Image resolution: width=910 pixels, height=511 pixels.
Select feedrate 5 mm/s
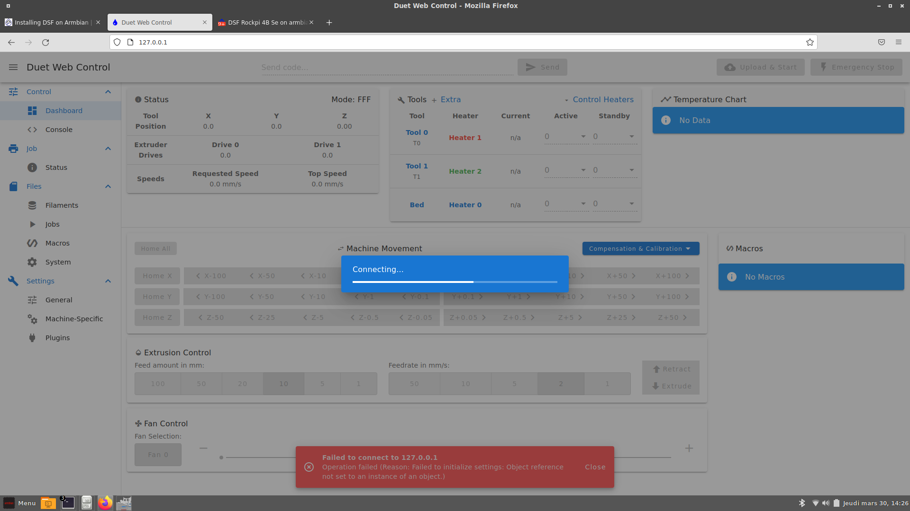click(514, 384)
